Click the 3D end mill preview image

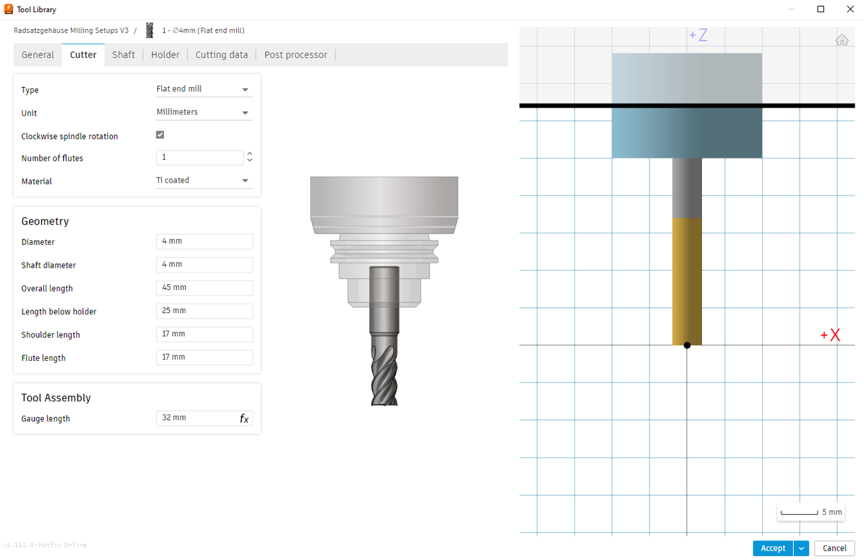(x=384, y=291)
